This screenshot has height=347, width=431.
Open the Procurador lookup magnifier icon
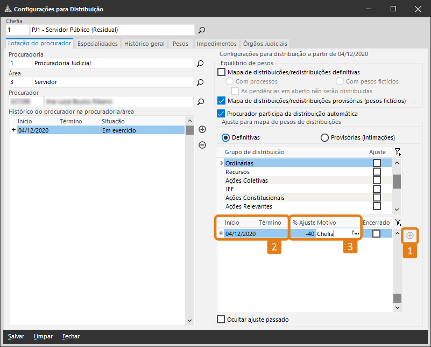point(201,102)
